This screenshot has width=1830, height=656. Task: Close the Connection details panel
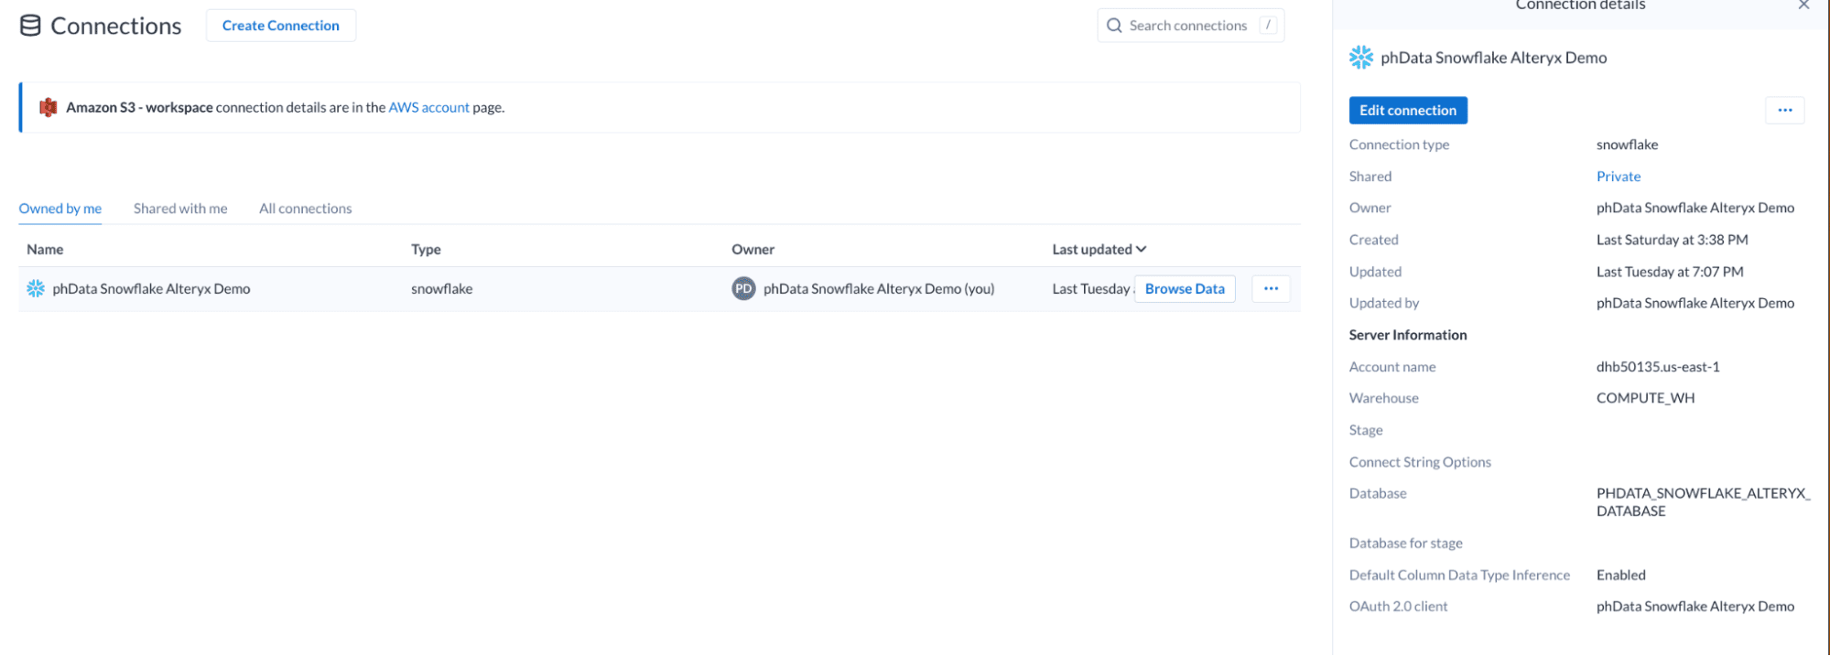point(1803,5)
